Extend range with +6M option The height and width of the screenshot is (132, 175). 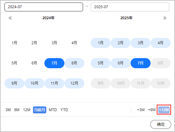pos(152,110)
